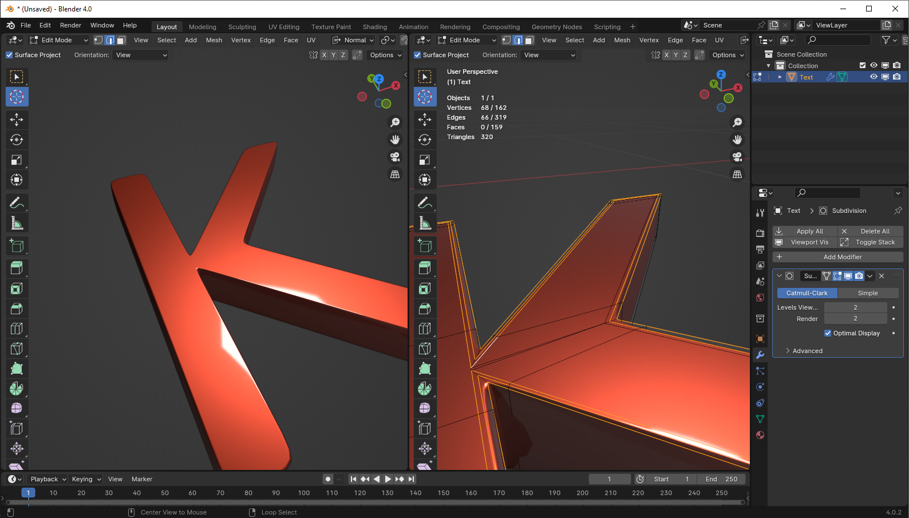The width and height of the screenshot is (909, 518).
Task: Expand the Text object in outliner
Action: tap(780, 77)
